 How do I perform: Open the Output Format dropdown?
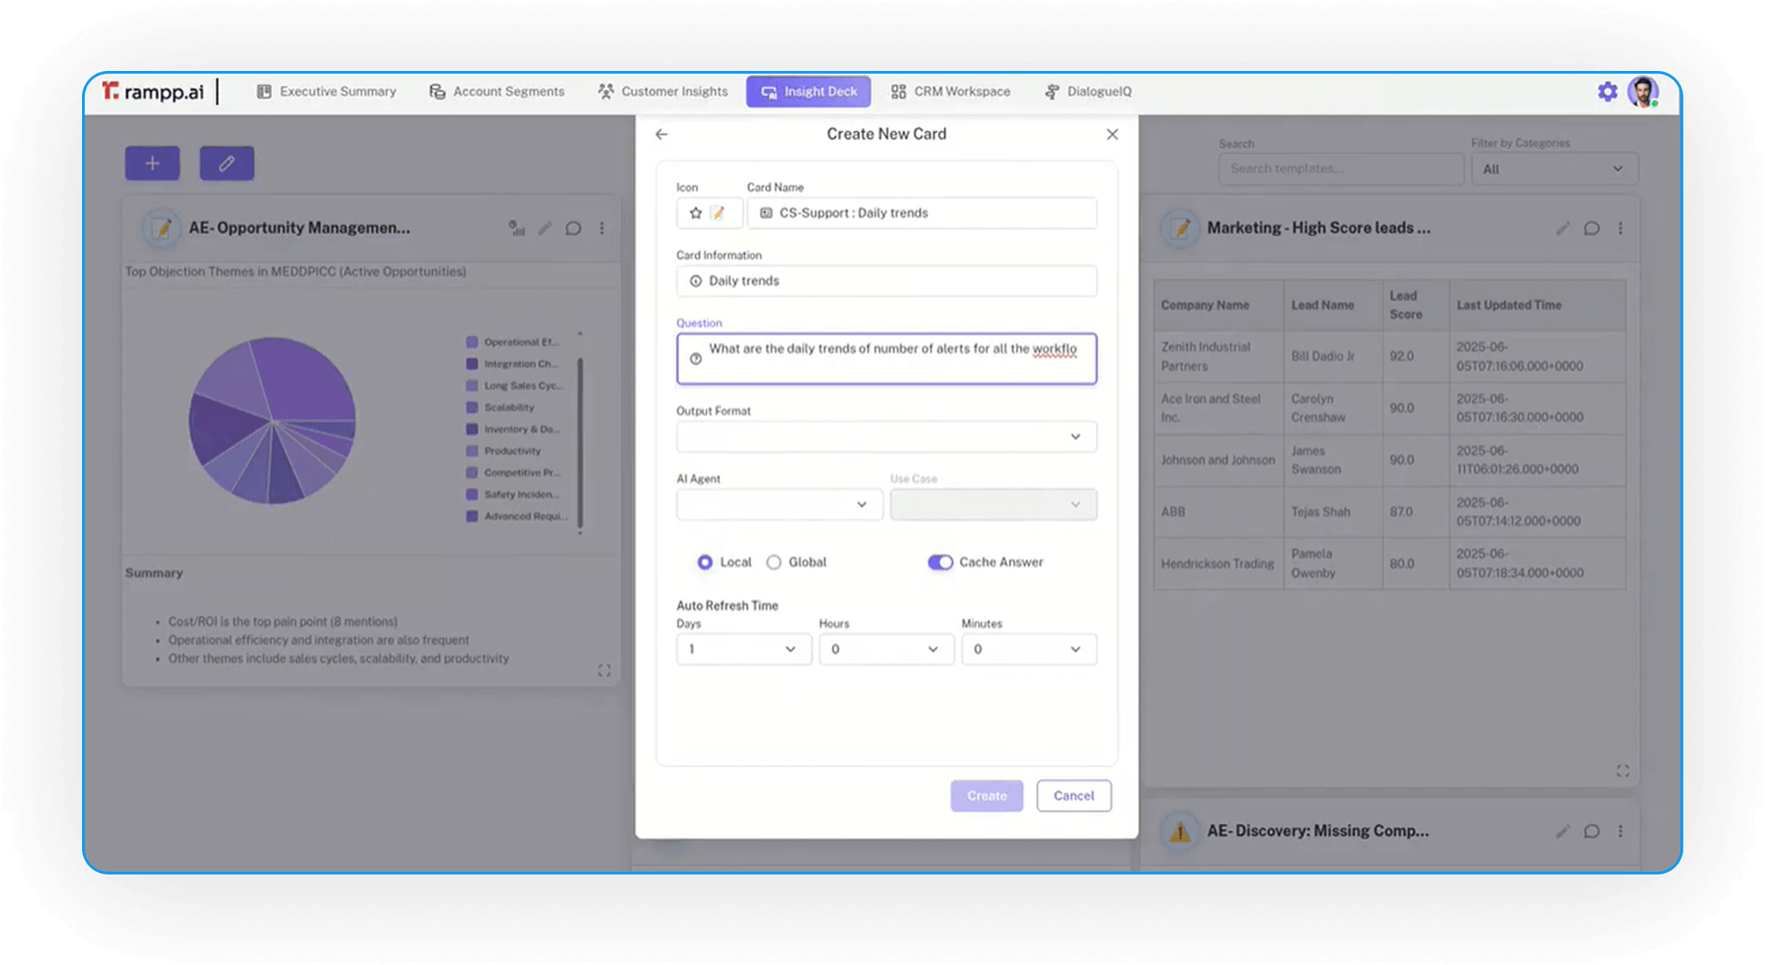(886, 437)
